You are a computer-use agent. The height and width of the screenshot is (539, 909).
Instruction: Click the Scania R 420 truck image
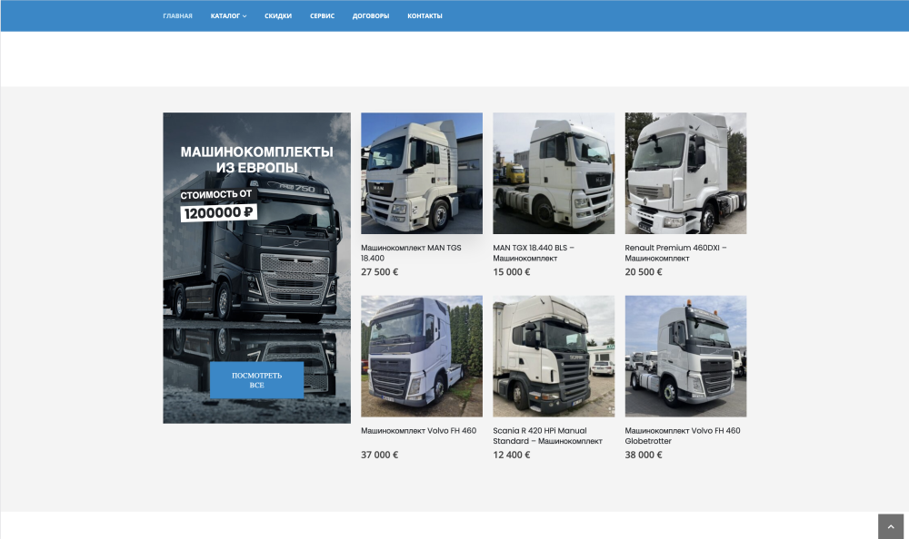click(553, 356)
